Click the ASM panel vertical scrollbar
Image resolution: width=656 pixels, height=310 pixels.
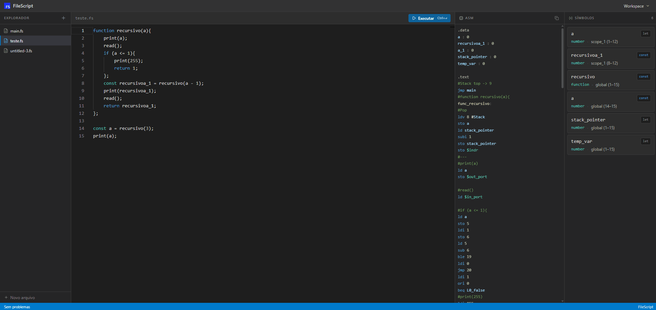[x=562, y=57]
